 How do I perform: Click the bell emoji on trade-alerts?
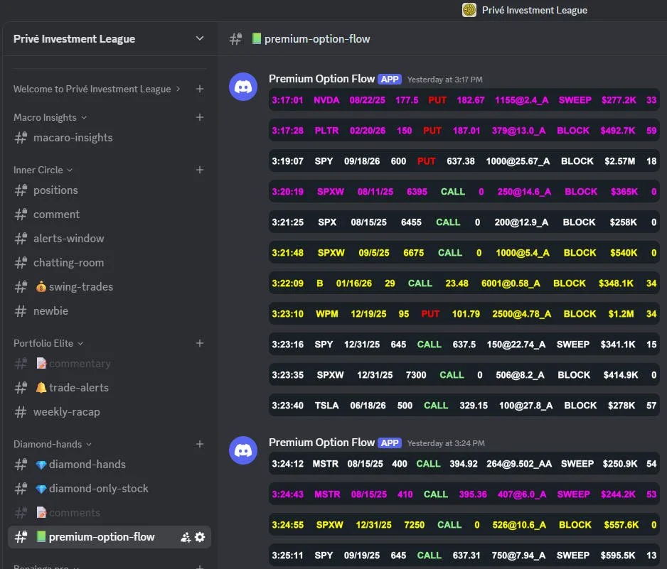[41, 388]
